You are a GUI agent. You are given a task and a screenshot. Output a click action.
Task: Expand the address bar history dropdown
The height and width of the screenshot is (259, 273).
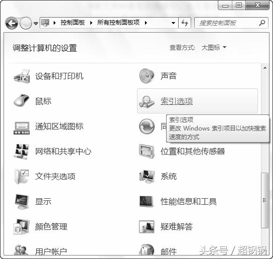click(x=173, y=23)
